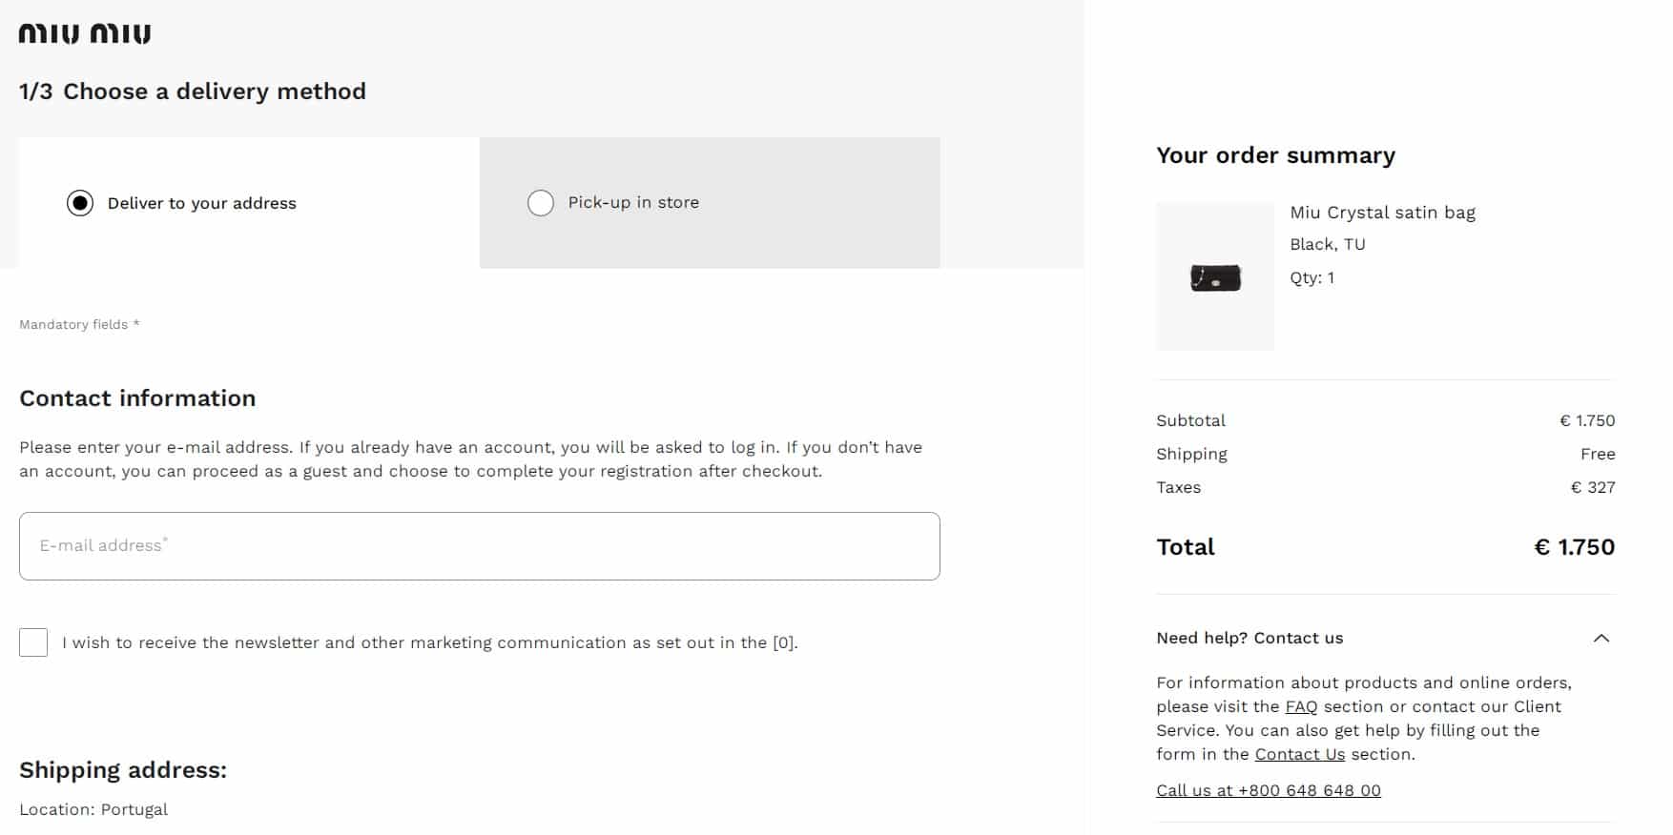1673x835 pixels.
Task: Select Pick-up in store radio button
Action: tap(541, 203)
